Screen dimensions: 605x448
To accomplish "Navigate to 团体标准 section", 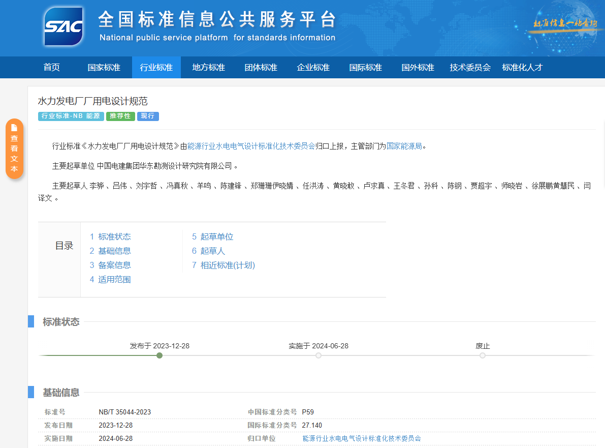I will point(261,67).
